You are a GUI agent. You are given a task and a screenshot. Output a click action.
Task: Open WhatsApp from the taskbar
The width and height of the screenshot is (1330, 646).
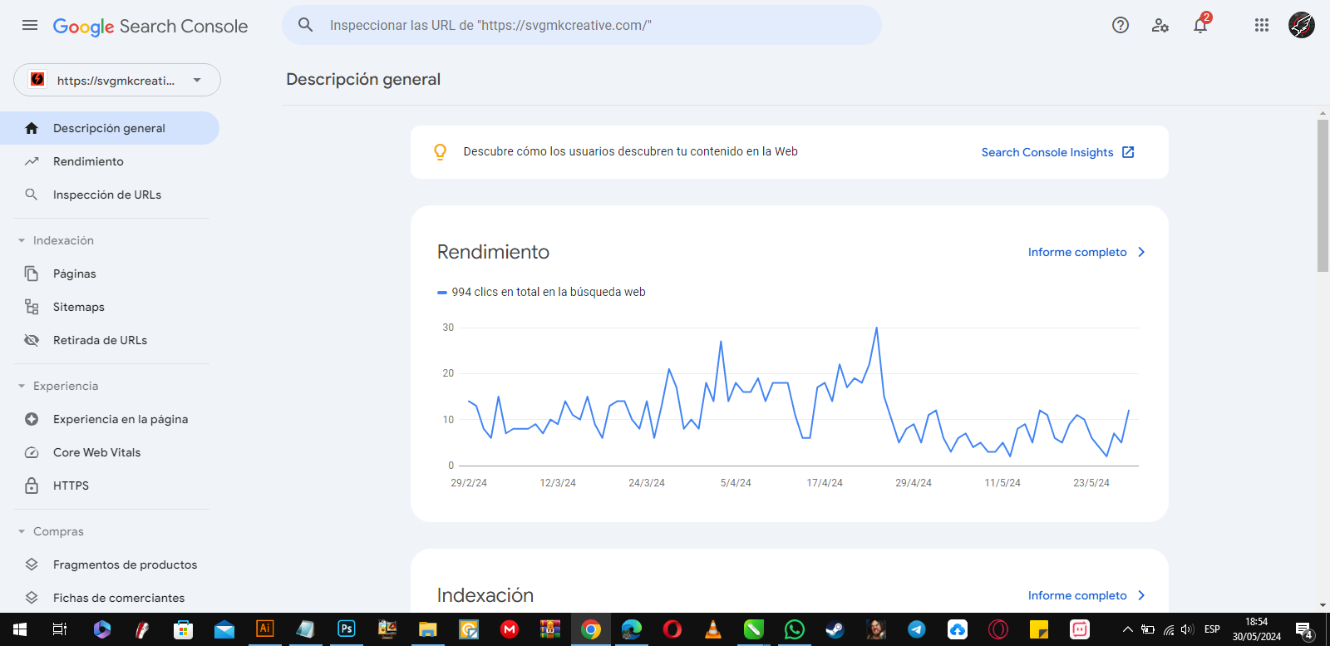(795, 629)
